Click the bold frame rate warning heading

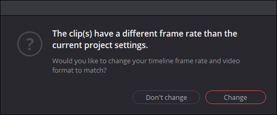click(x=145, y=39)
